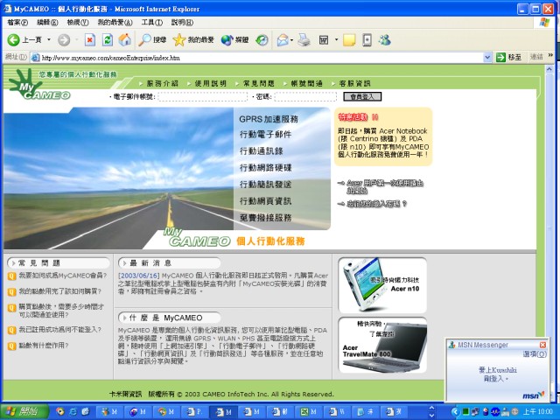This screenshot has width=560, height=420.
Task: Open the Search magnifier toolbar button
Action: pos(152,39)
